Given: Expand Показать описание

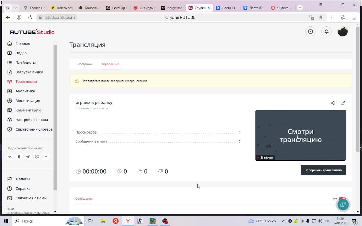Looking at the screenshot, I should coord(92,108).
